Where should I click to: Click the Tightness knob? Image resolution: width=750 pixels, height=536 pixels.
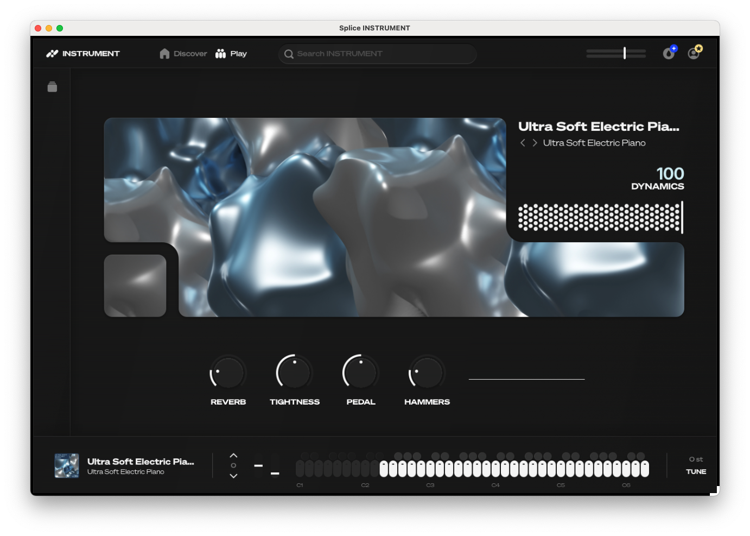tap(294, 373)
